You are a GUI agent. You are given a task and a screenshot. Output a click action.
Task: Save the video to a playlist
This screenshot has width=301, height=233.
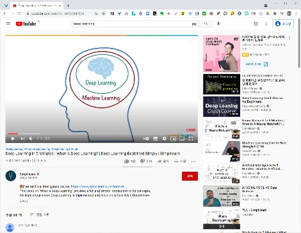coord(180,162)
